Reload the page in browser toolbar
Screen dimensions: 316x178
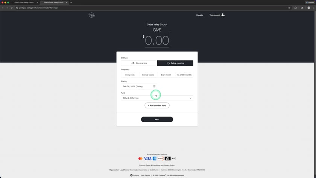coord(12,8)
